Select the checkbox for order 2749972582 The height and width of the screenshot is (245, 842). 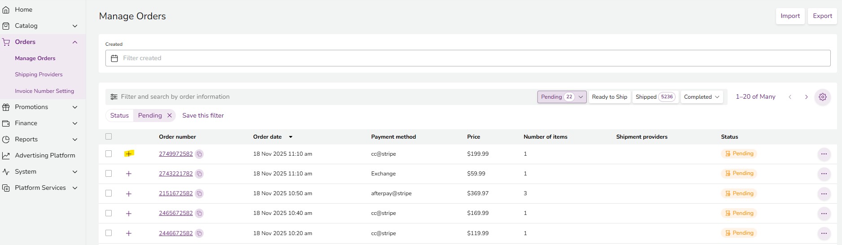coord(109,153)
